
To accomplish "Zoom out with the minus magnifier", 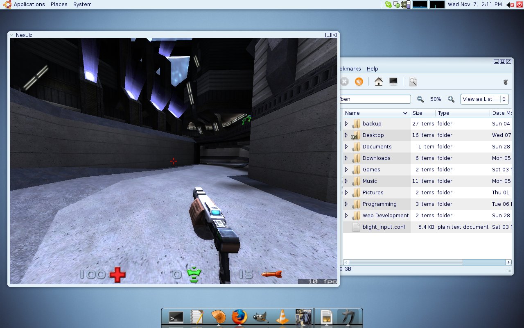I will [420, 99].
